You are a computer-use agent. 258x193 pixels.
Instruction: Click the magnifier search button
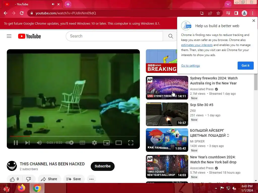click(x=171, y=36)
